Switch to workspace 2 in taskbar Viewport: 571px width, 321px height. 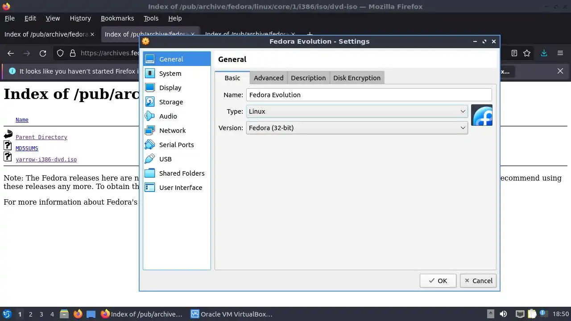30,314
